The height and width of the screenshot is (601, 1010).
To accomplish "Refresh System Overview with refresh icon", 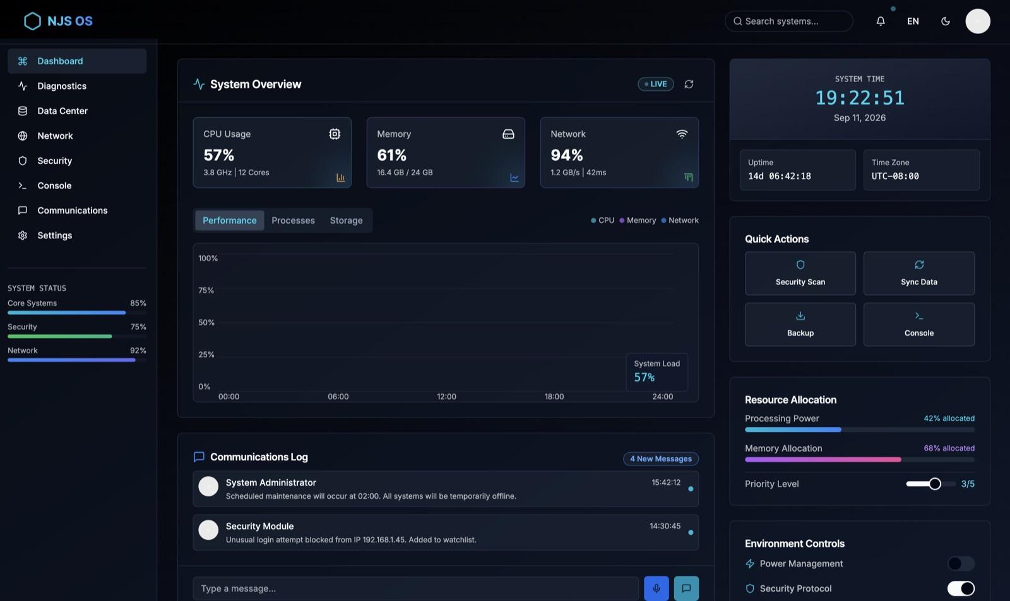I will (x=689, y=84).
